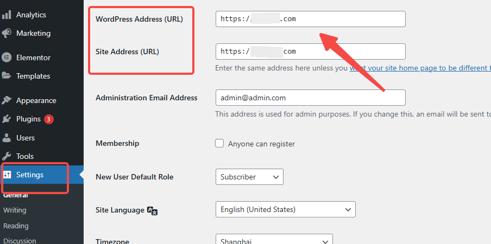Click the Site Language translation icon
Image resolution: width=491 pixels, height=244 pixels.
tap(153, 210)
